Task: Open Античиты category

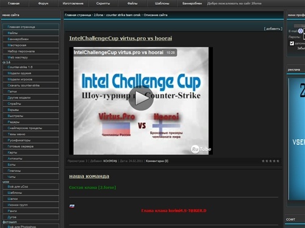Action: [x=31, y=158]
